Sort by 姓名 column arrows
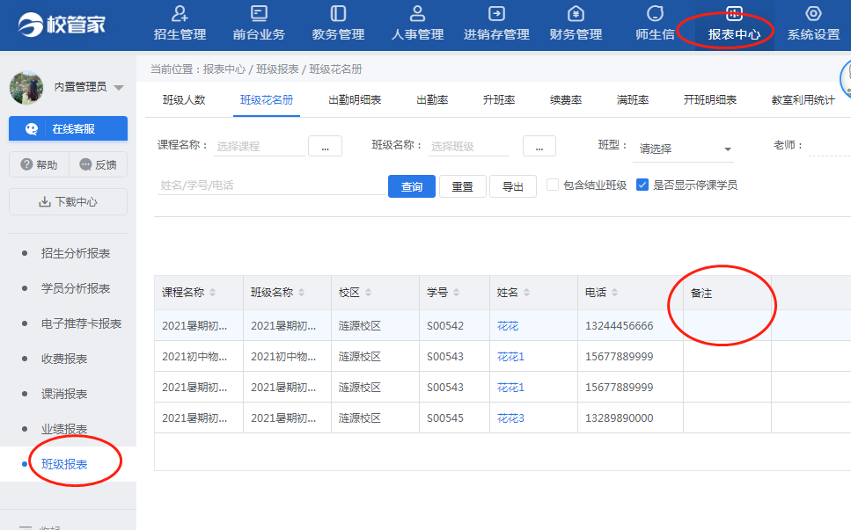The image size is (851, 530). (526, 293)
